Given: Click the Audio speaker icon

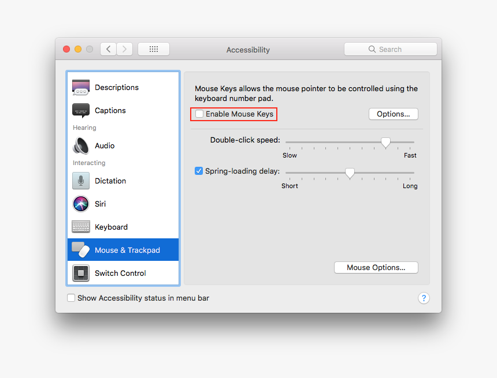Looking at the screenshot, I should pyautogui.click(x=81, y=145).
